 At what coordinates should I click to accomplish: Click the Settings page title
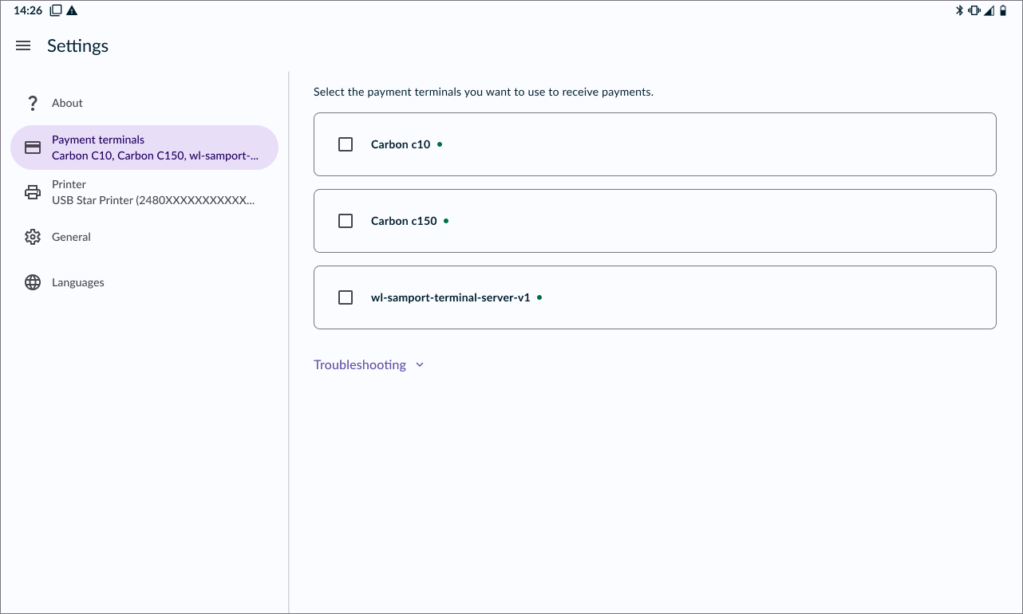[77, 46]
